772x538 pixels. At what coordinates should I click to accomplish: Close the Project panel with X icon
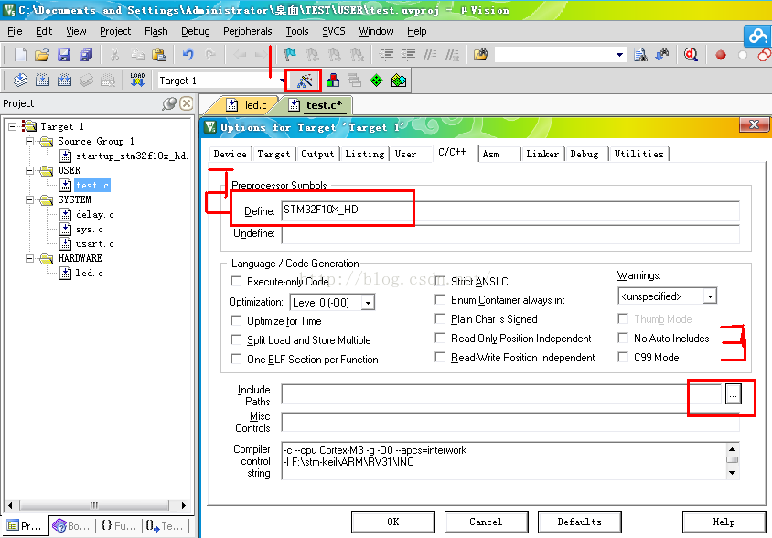186,103
